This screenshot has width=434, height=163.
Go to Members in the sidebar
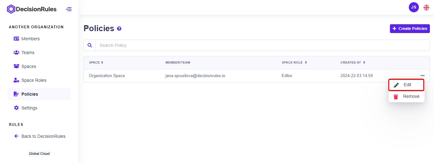30,39
